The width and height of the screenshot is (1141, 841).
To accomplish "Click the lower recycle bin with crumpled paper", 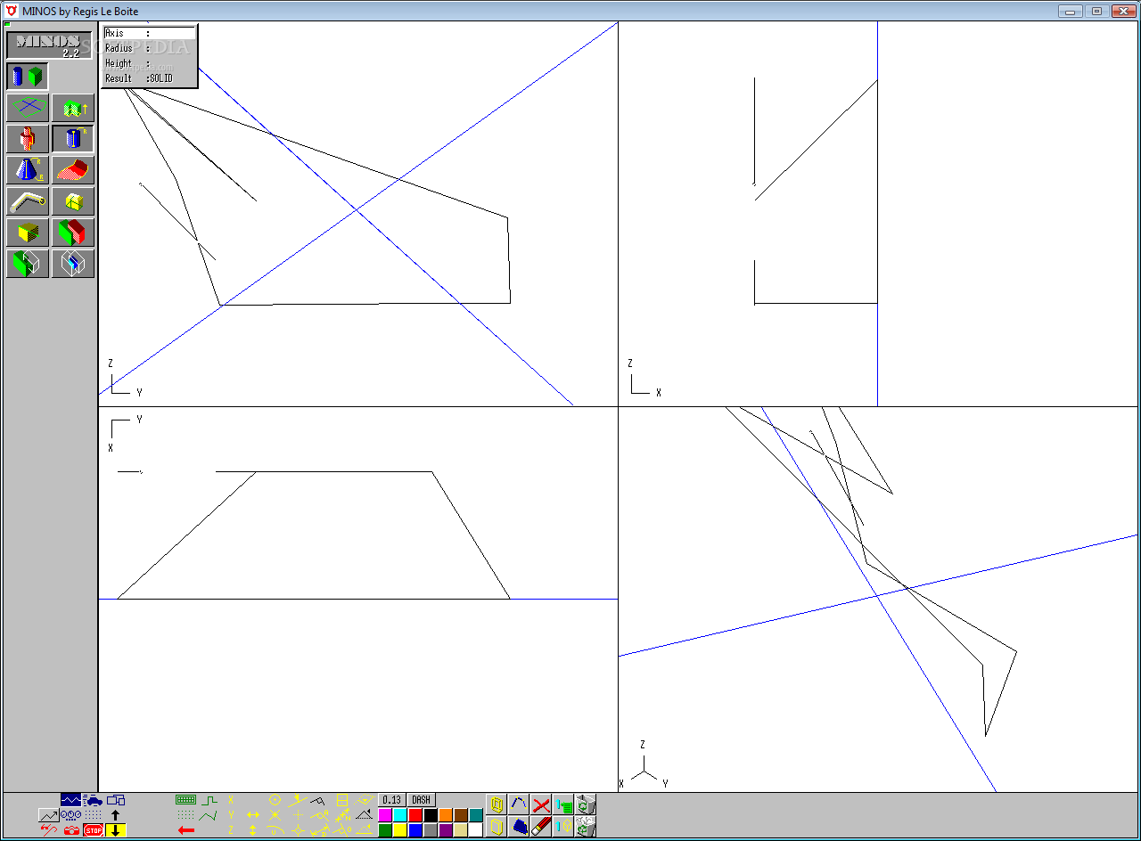I will pos(586,827).
